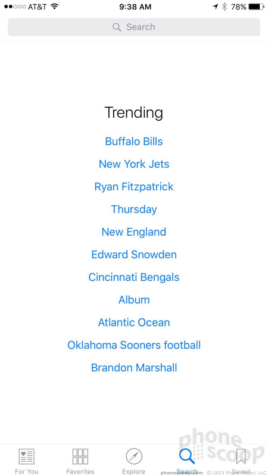Click the Search input field
Image resolution: width=268 pixels, height=476 pixels.
(x=134, y=27)
